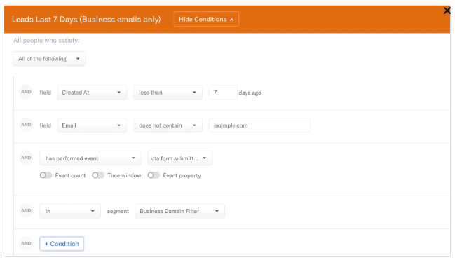The image size is (455, 260).
Task: Open the 'less than' operator dropdown
Action: pos(168,93)
